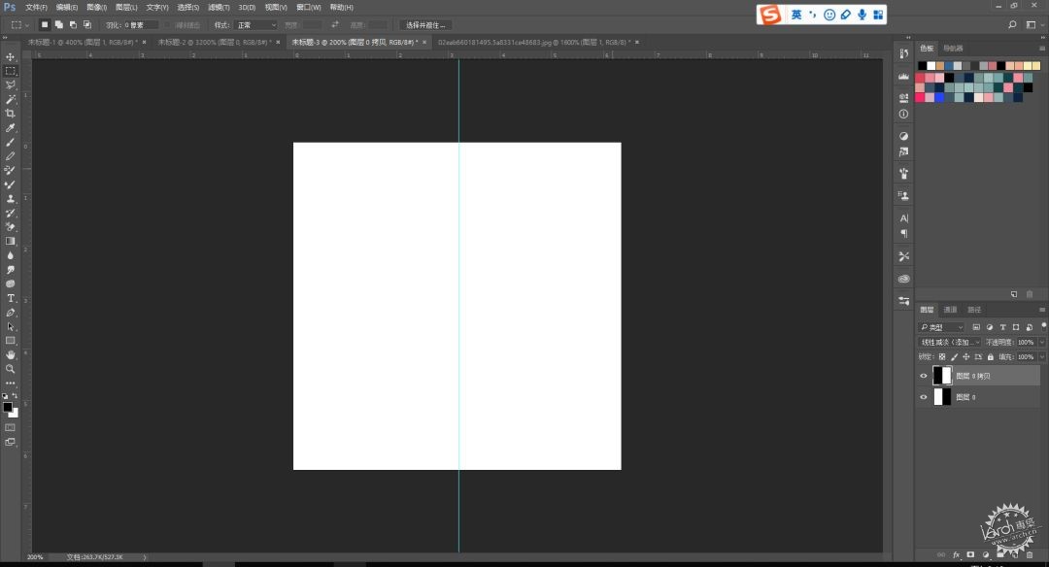Image resolution: width=1049 pixels, height=567 pixels.
Task: Open the Screen Mode icon in toolbar
Action: [x=10, y=442]
